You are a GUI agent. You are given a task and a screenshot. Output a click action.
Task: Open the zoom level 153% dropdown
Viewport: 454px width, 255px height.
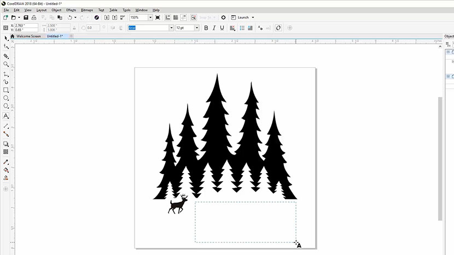pos(150,17)
